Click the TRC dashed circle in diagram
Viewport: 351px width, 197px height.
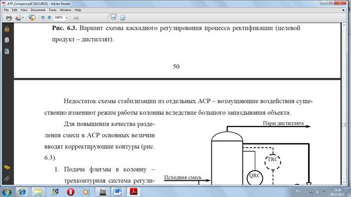point(273,162)
